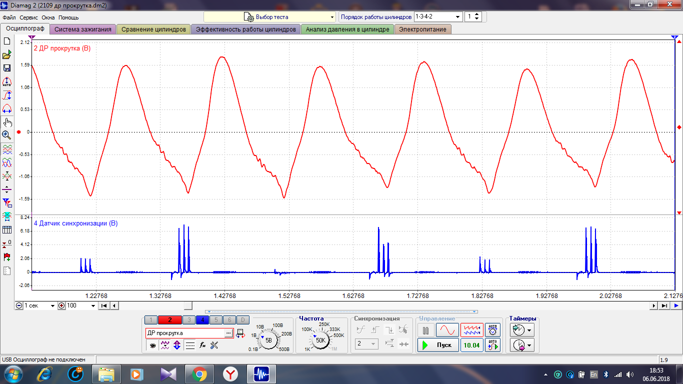Image resolution: width=683 pixels, height=384 pixels.
Task: Switch to Сравнение цилиндров tab
Action: pyautogui.click(x=153, y=29)
